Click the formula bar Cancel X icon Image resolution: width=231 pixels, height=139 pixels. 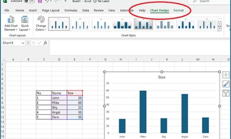(x=34, y=43)
